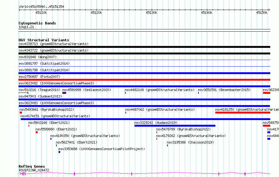Open nsv3195386 (Chaisson2019) label
The height and width of the screenshot is (177, 279).
[190, 142]
